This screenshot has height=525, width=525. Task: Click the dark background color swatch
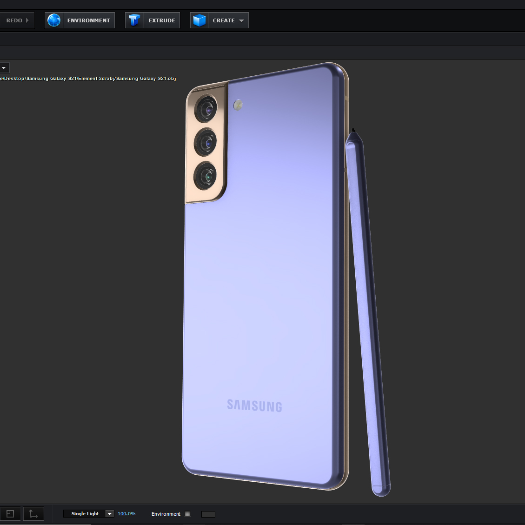[208, 514]
